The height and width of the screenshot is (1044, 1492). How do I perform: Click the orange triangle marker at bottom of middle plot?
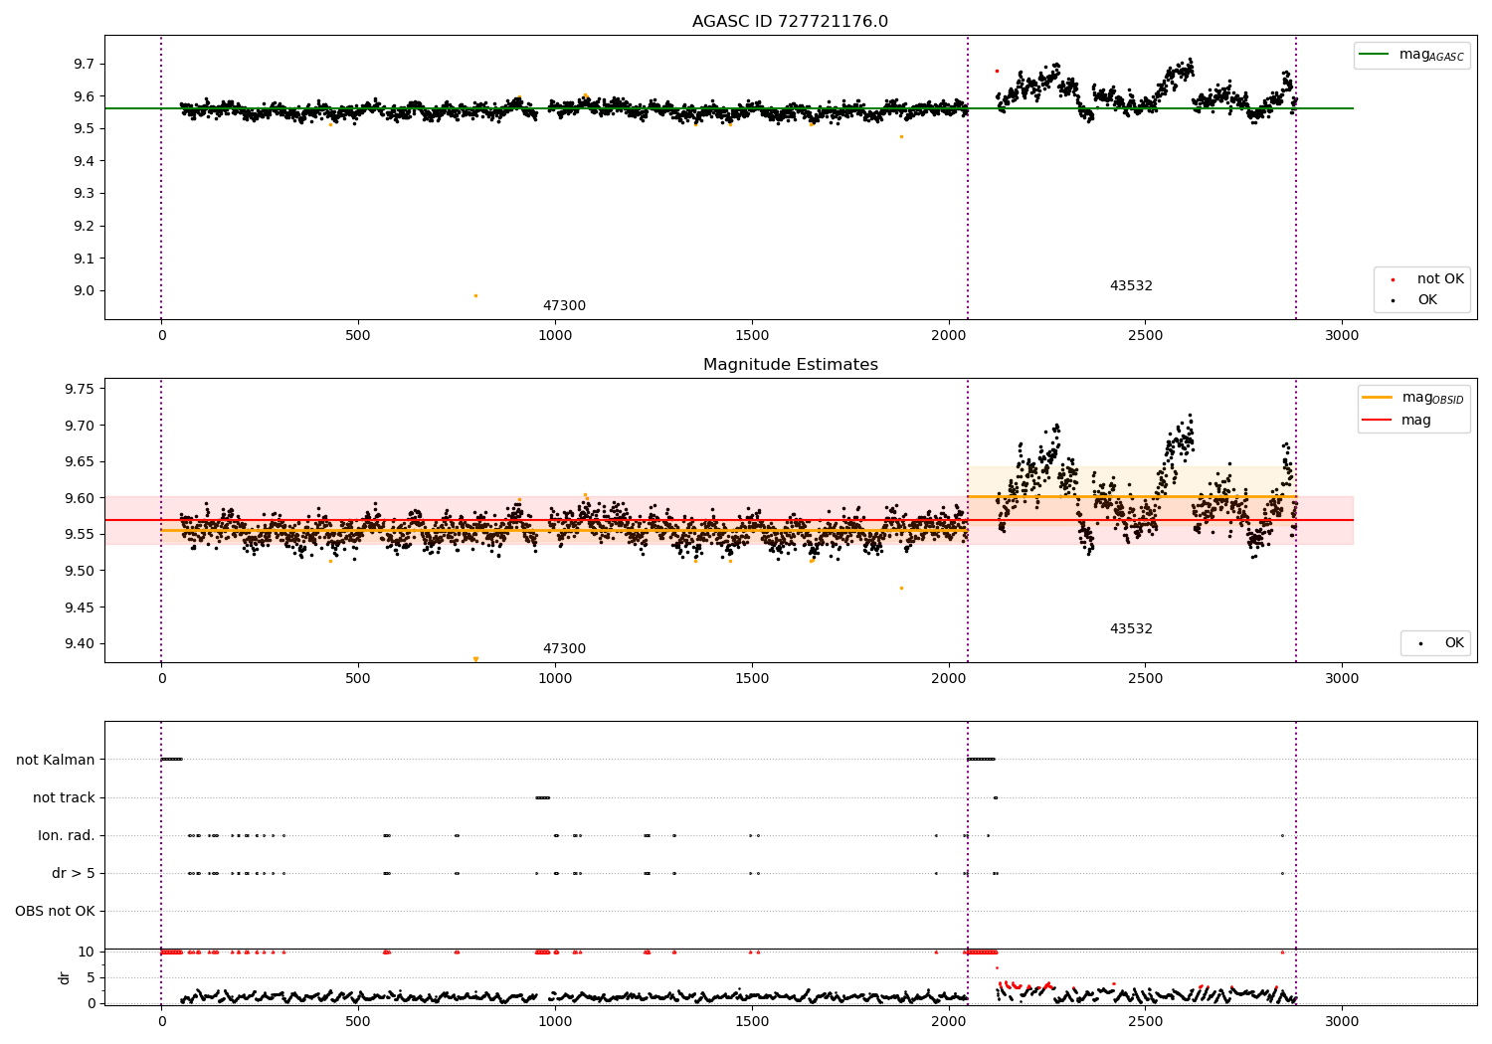point(475,659)
